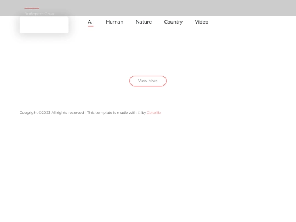Image resolution: width=296 pixels, height=222 pixels.
Task: Show the Country category tab
Action: (x=173, y=22)
